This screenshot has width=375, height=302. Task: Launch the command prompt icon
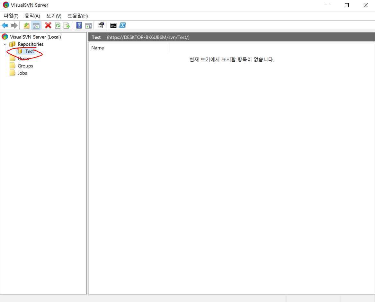coord(113,25)
